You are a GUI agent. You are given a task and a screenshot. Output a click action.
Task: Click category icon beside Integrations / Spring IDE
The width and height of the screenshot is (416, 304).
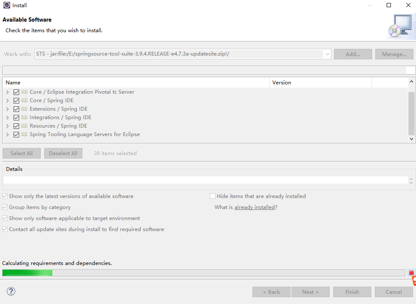(24, 117)
